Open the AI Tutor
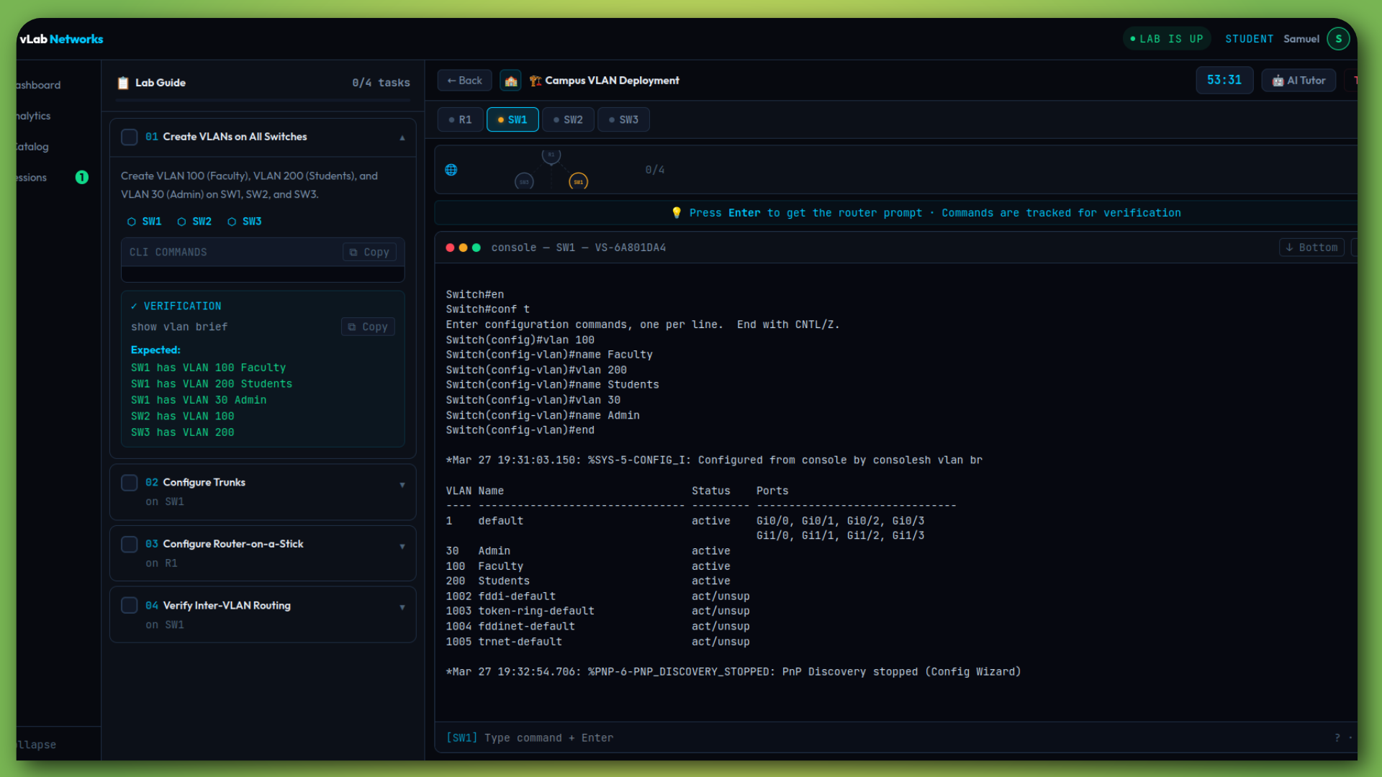Image resolution: width=1382 pixels, height=777 pixels. pyautogui.click(x=1299, y=81)
